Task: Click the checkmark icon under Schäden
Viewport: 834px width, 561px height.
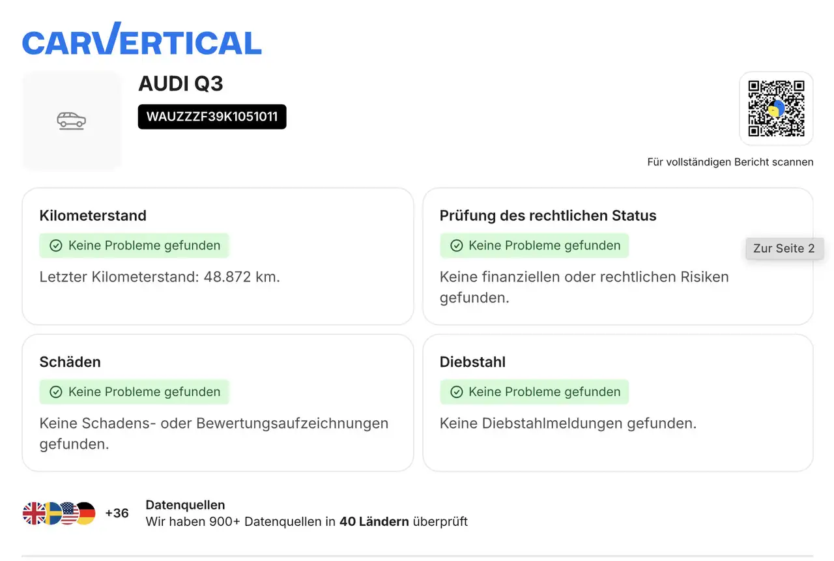Action: pos(56,392)
